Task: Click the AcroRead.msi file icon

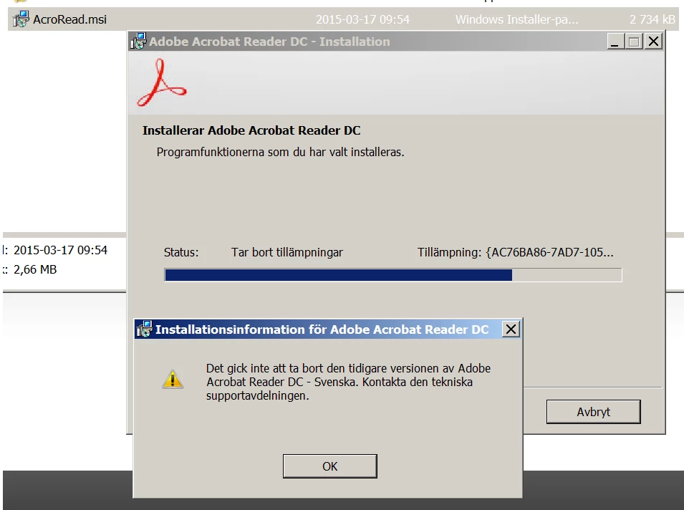Action: (21, 19)
